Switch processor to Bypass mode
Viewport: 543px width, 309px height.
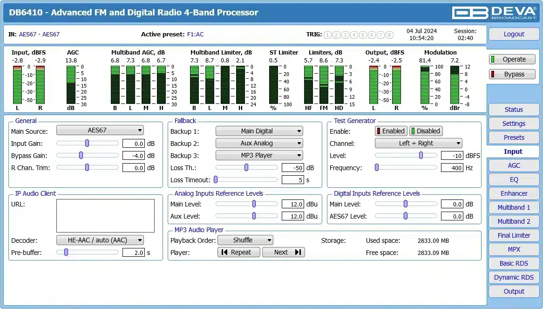pos(512,74)
